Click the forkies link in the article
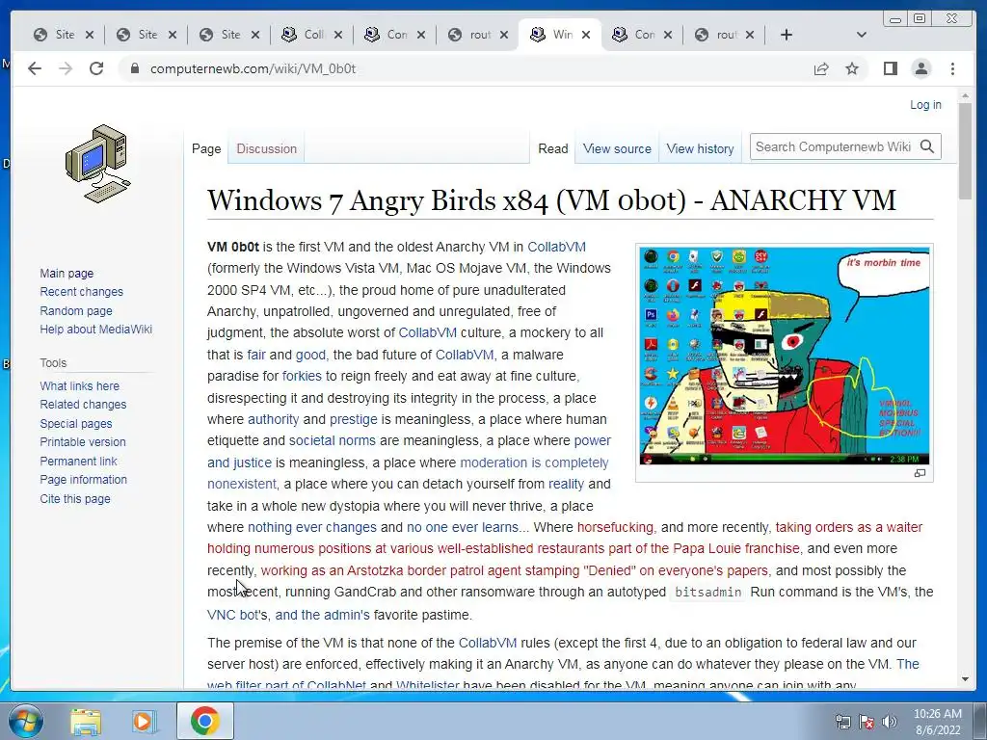Image resolution: width=987 pixels, height=740 pixels. [302, 377]
